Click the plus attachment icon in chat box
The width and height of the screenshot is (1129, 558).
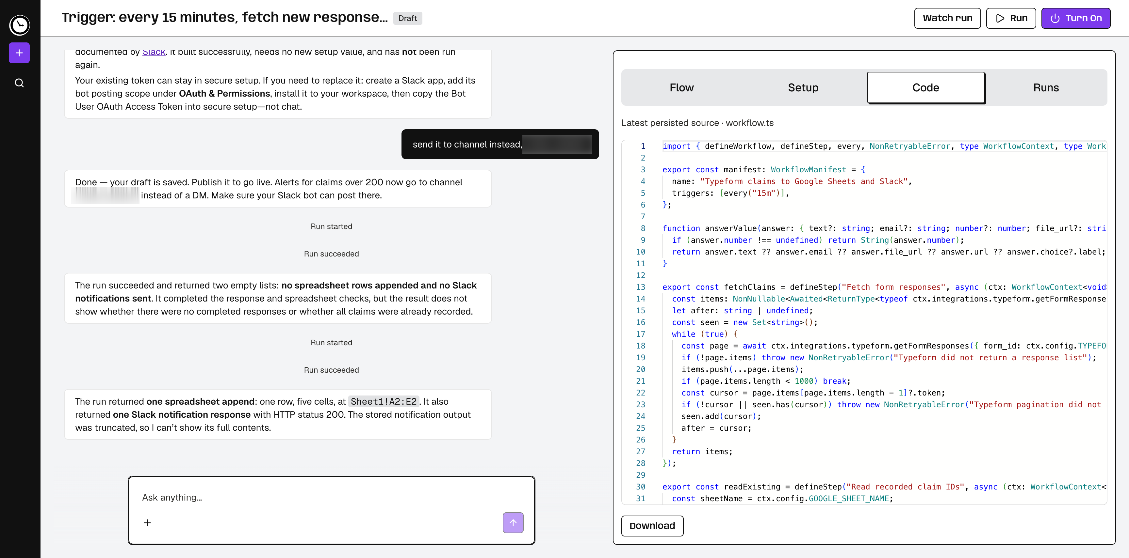pos(147,522)
